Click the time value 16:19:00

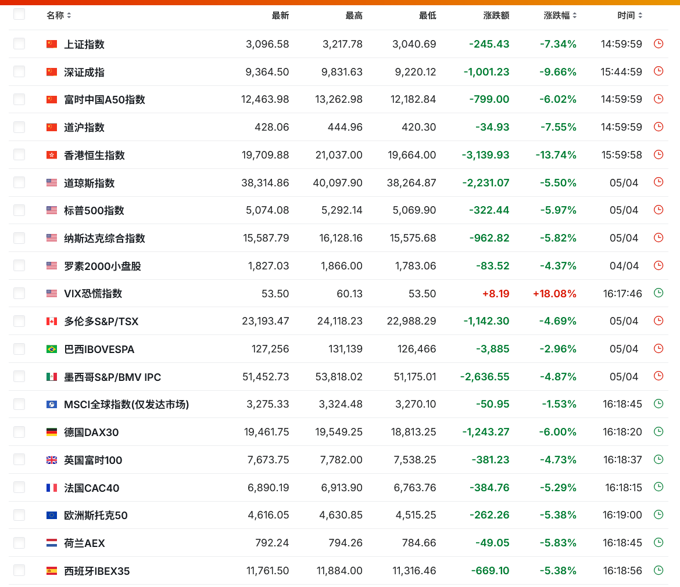(622, 515)
